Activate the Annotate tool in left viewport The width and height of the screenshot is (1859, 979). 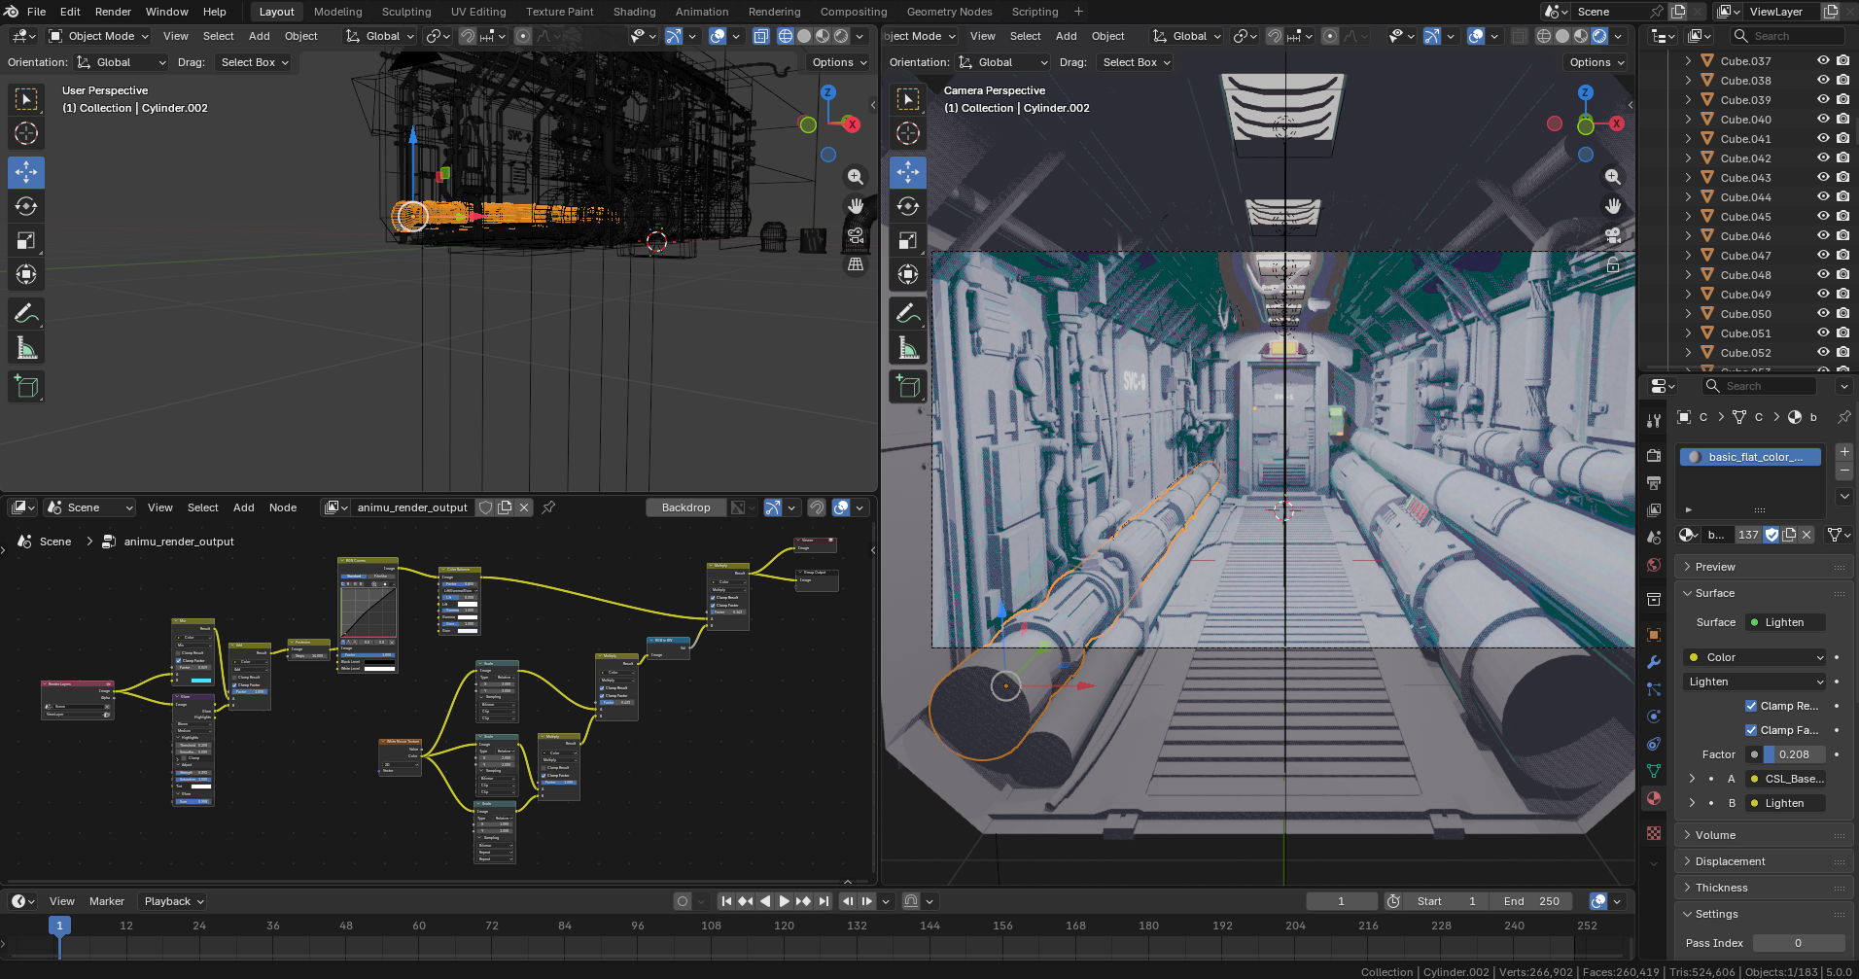point(26,313)
